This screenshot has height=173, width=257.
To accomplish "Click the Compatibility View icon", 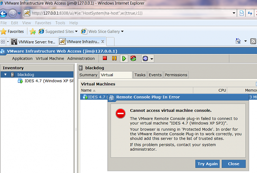I will [242, 13].
